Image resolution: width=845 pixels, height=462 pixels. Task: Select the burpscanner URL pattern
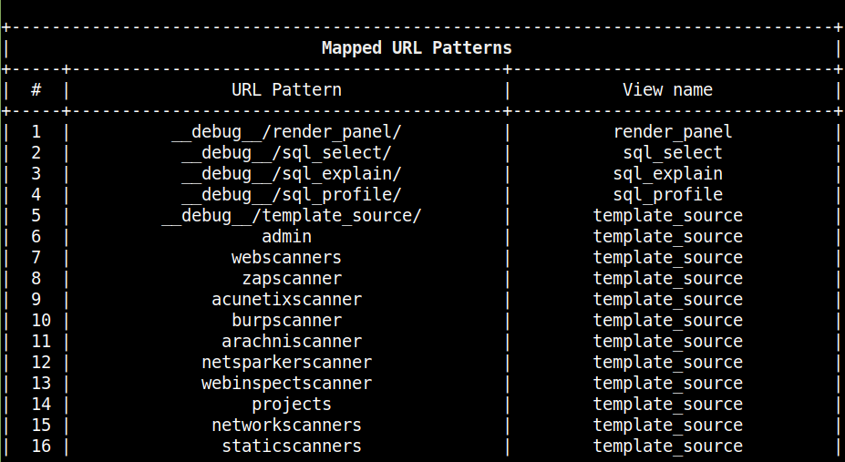(x=287, y=321)
